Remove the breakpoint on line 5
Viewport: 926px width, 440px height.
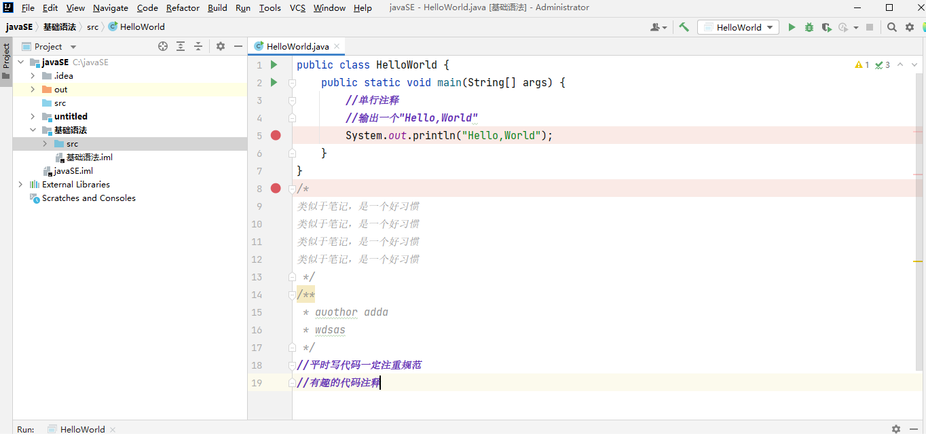point(276,135)
